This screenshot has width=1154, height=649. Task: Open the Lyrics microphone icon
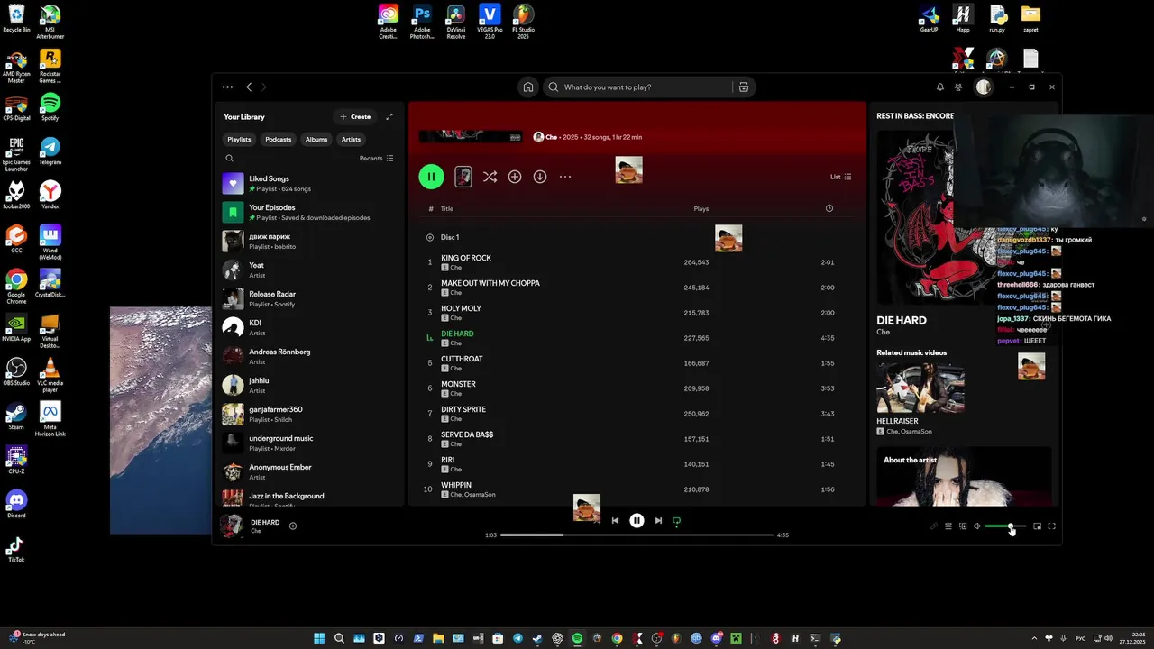934,526
